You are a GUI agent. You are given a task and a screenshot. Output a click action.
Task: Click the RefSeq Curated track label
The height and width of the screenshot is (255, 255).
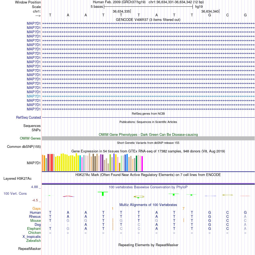click(x=28, y=117)
